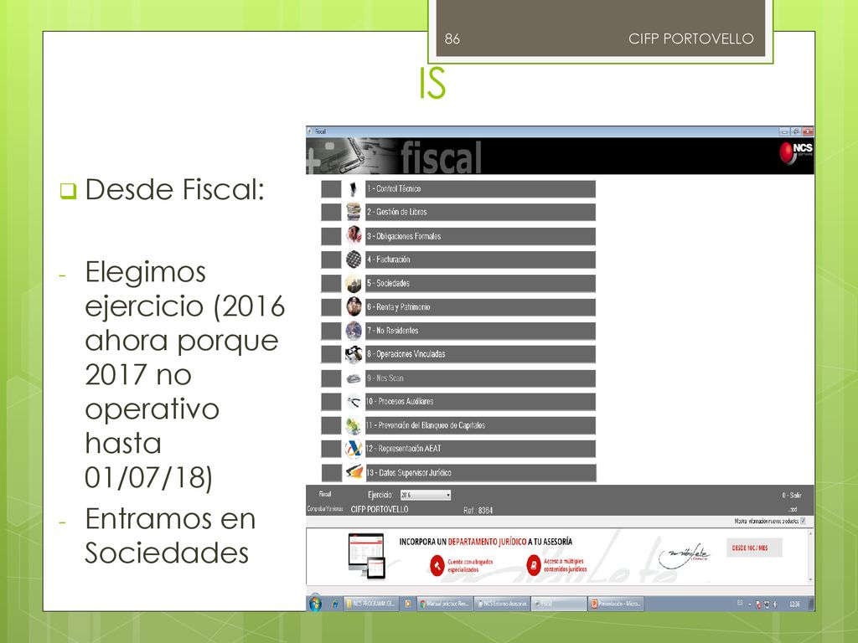Click the 'DESDE 10€ / MES' banner button
The width and height of the screenshot is (858, 643).
(x=754, y=548)
